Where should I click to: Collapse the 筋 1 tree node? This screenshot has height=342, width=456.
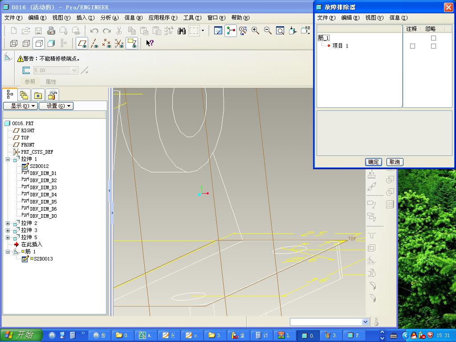pos(8,252)
